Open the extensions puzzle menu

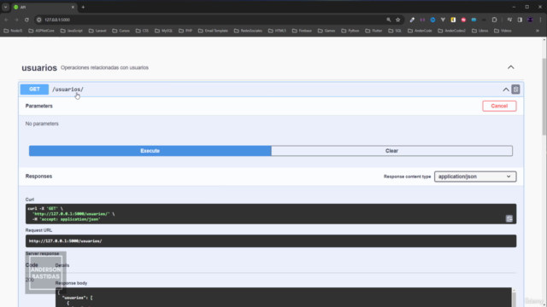coord(494,20)
